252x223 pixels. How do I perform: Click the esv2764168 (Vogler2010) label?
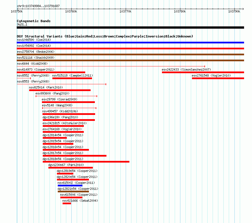point(62,129)
